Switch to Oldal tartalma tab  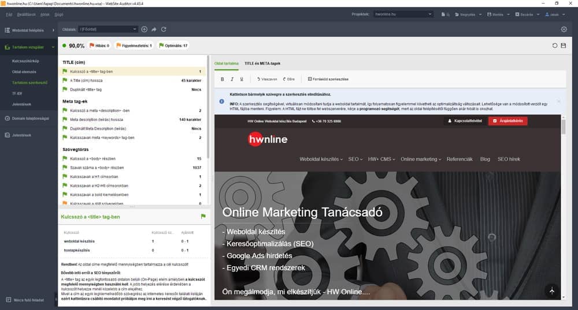pyautogui.click(x=227, y=63)
